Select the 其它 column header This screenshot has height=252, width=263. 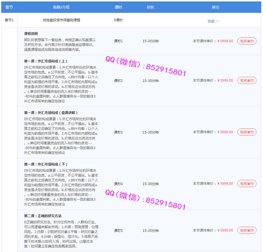tap(215, 7)
